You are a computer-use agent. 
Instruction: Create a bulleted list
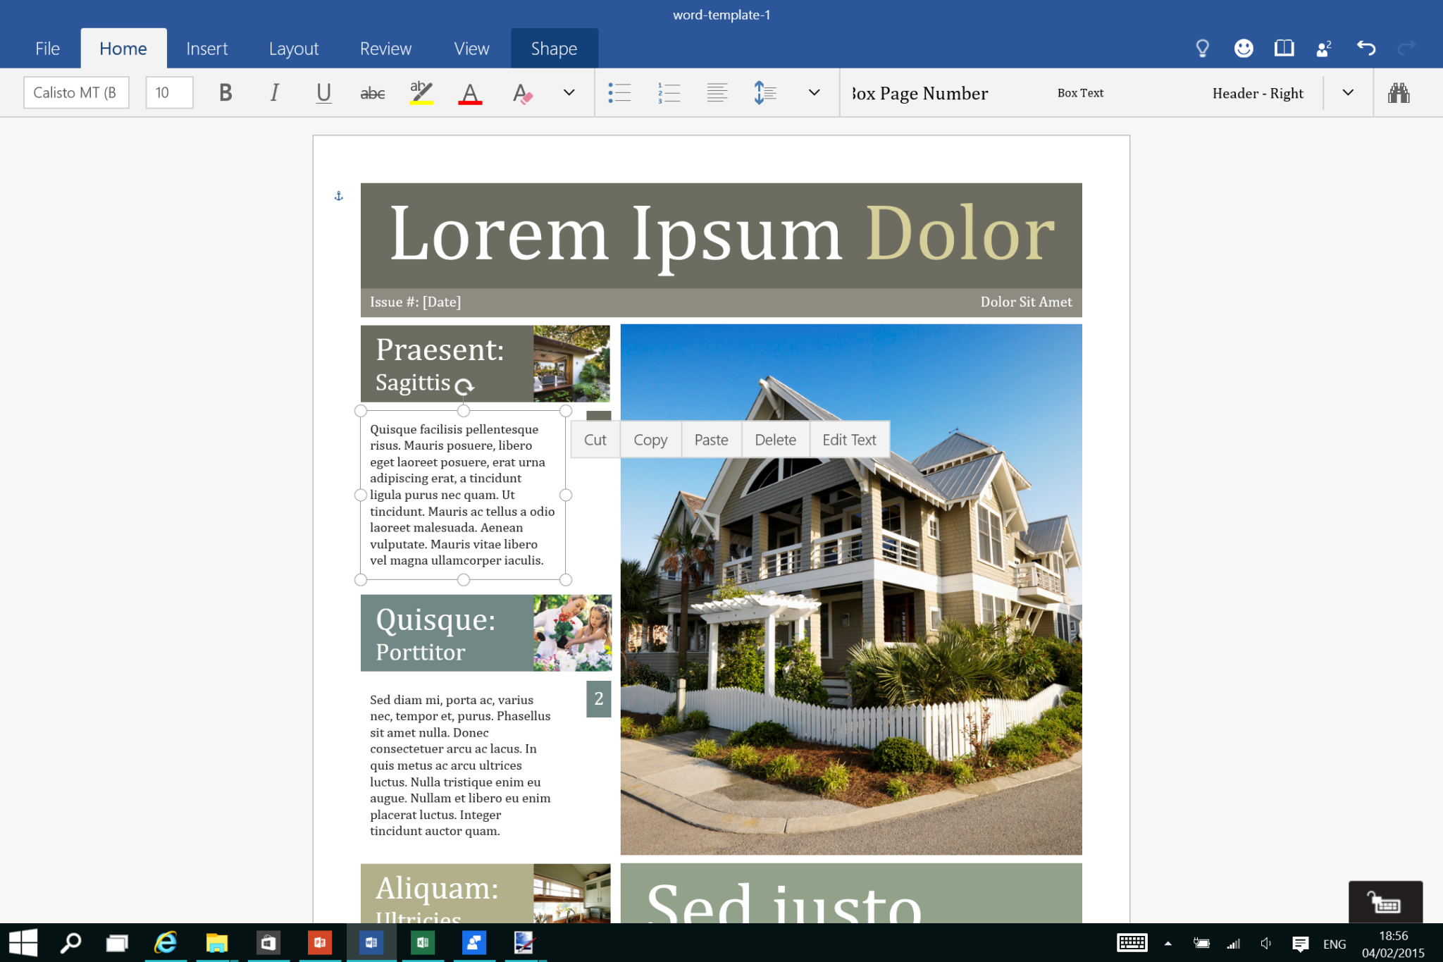tap(619, 92)
